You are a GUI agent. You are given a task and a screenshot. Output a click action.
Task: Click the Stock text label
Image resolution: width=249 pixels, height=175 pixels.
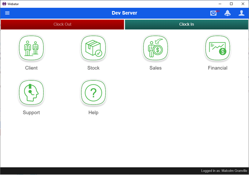pos(93,68)
